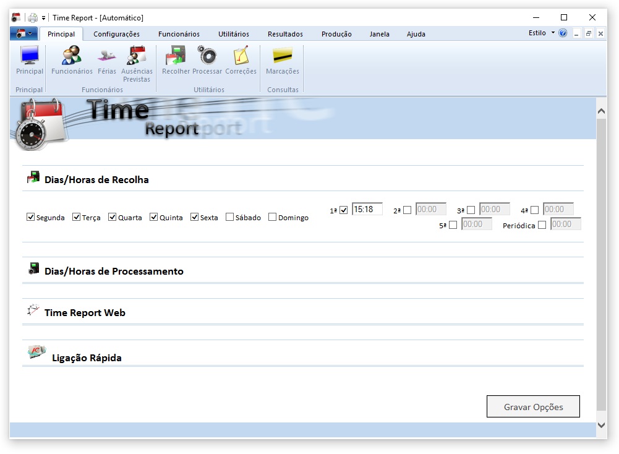Click the Ligação Rápida section icon
Viewport: 619px width, 454px height.
point(37,351)
